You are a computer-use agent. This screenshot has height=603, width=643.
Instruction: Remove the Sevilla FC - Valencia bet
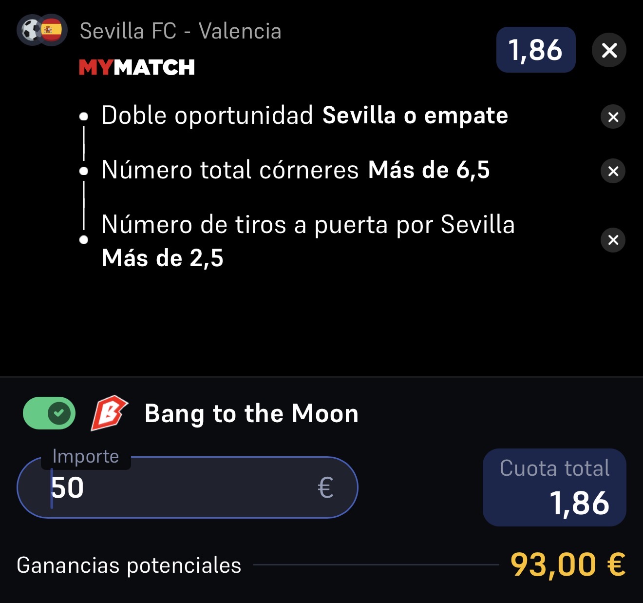pos(609,50)
